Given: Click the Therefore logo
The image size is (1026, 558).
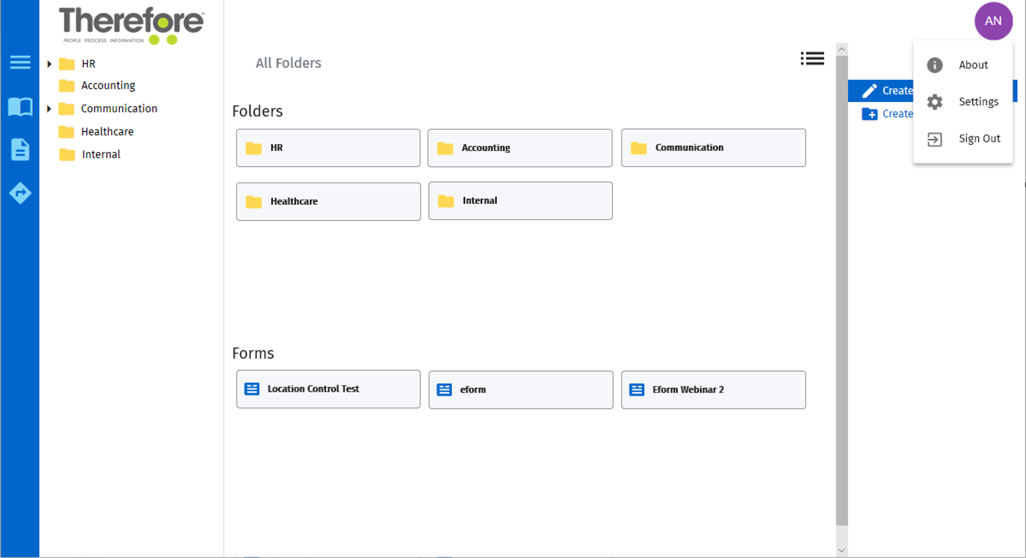Looking at the screenshot, I should (131, 25).
